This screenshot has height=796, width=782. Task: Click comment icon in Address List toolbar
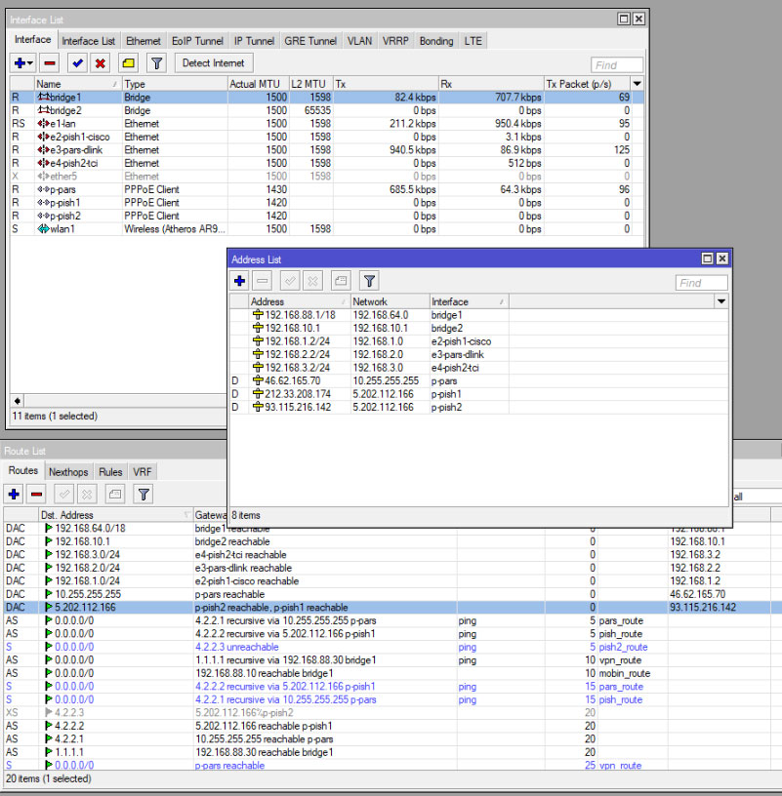point(341,281)
